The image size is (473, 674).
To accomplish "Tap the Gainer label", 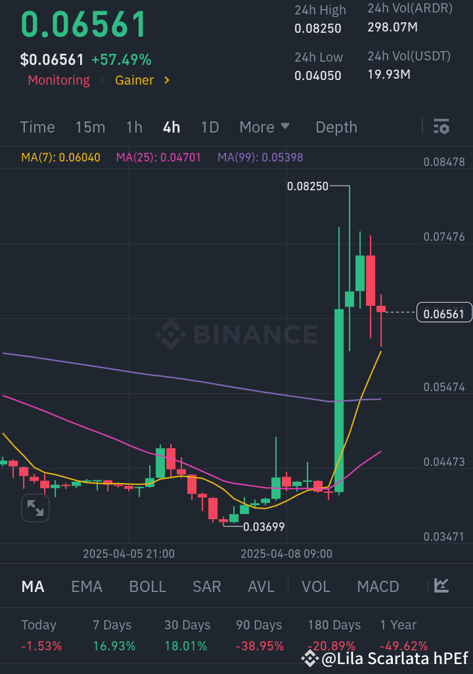I will [134, 80].
